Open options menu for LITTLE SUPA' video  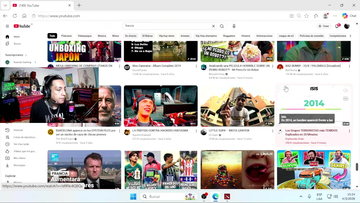tap(273, 131)
